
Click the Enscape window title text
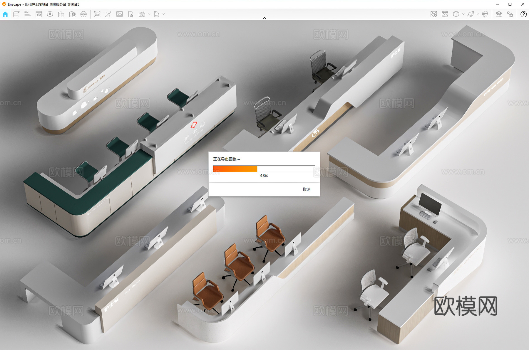tap(43, 4)
